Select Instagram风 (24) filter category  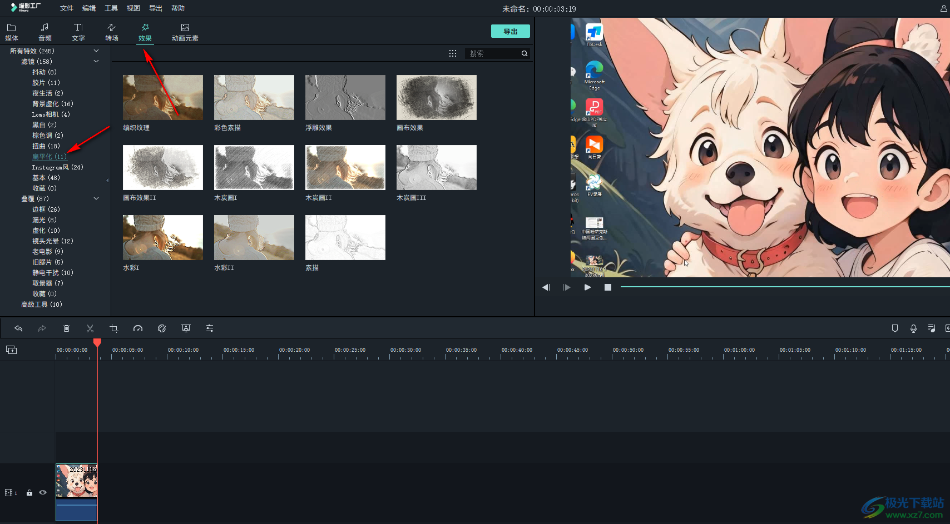point(57,167)
